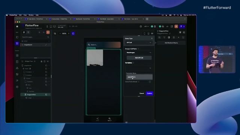Click the image thumbnail in phone preview
The image size is (240, 135).
pos(95,58)
